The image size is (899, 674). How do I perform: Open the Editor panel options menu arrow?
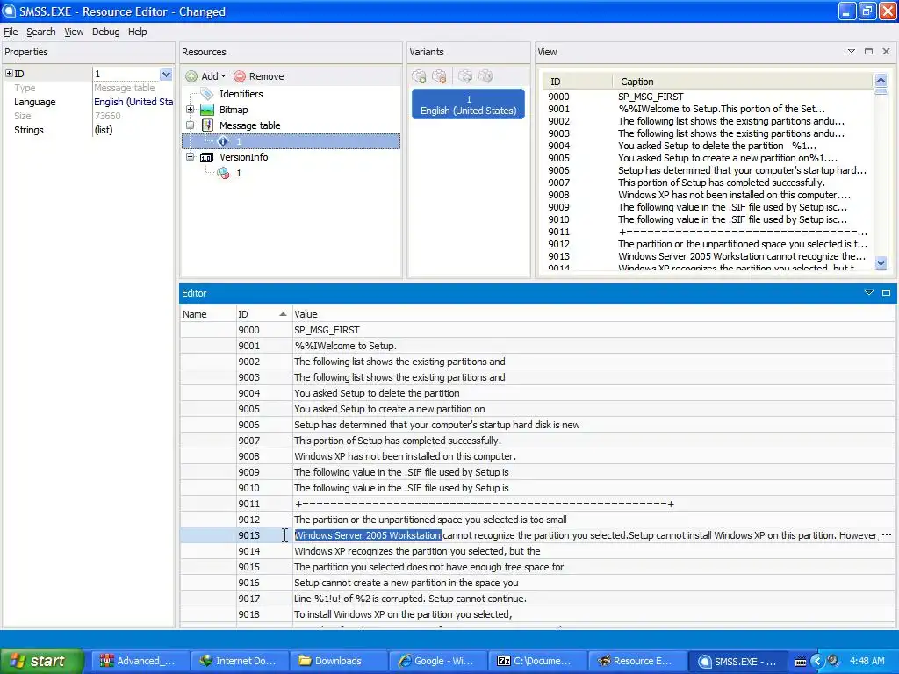(x=868, y=293)
